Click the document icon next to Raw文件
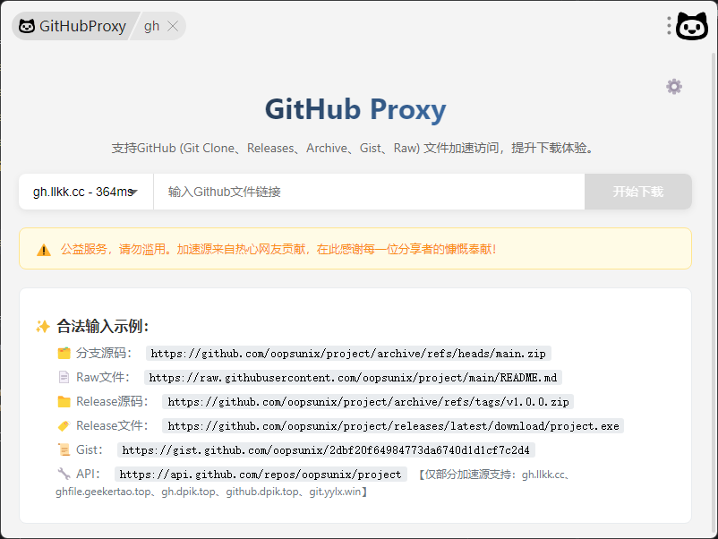Viewport: 718px width, 539px height. click(64, 377)
